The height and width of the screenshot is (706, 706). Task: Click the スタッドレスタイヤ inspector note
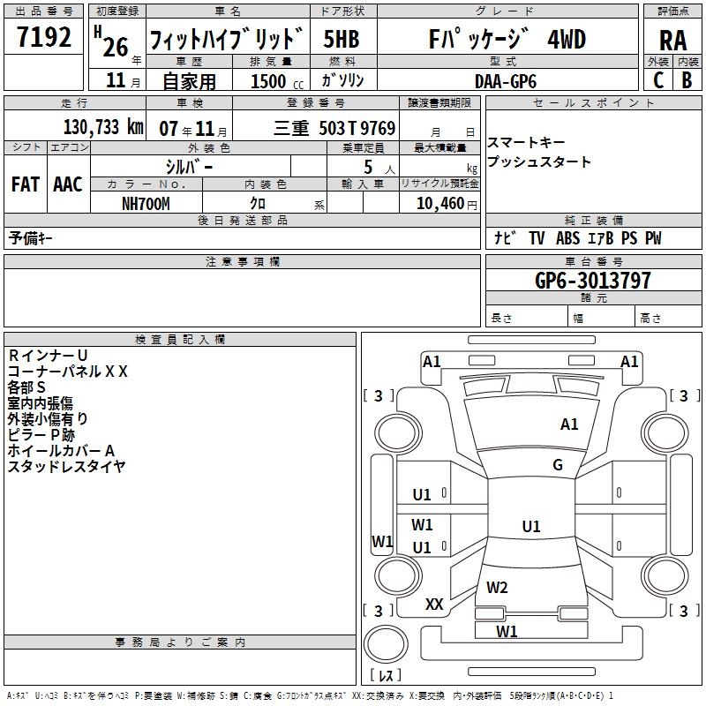tap(66, 467)
